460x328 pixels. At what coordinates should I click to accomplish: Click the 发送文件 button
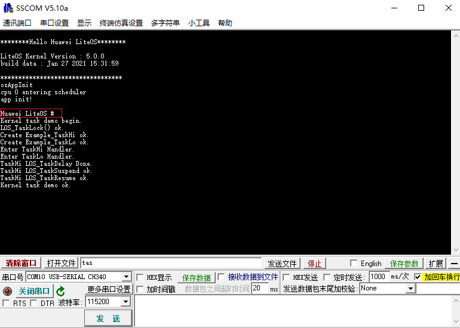tap(282, 264)
